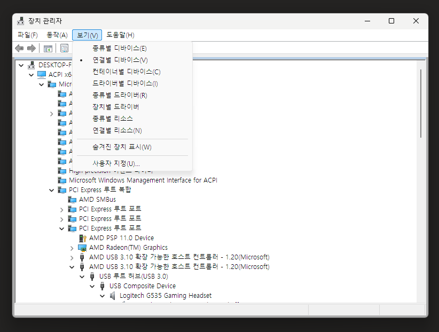Select Microsoft Windows Management Interface for ACPI
Image resolution: width=439 pixels, height=332 pixels.
pos(143,180)
